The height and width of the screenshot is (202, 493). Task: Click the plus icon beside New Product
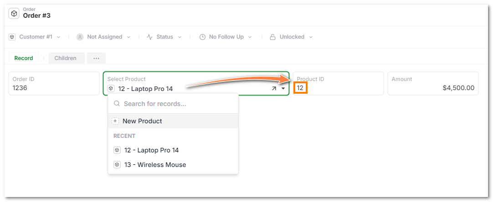pyautogui.click(x=115, y=121)
